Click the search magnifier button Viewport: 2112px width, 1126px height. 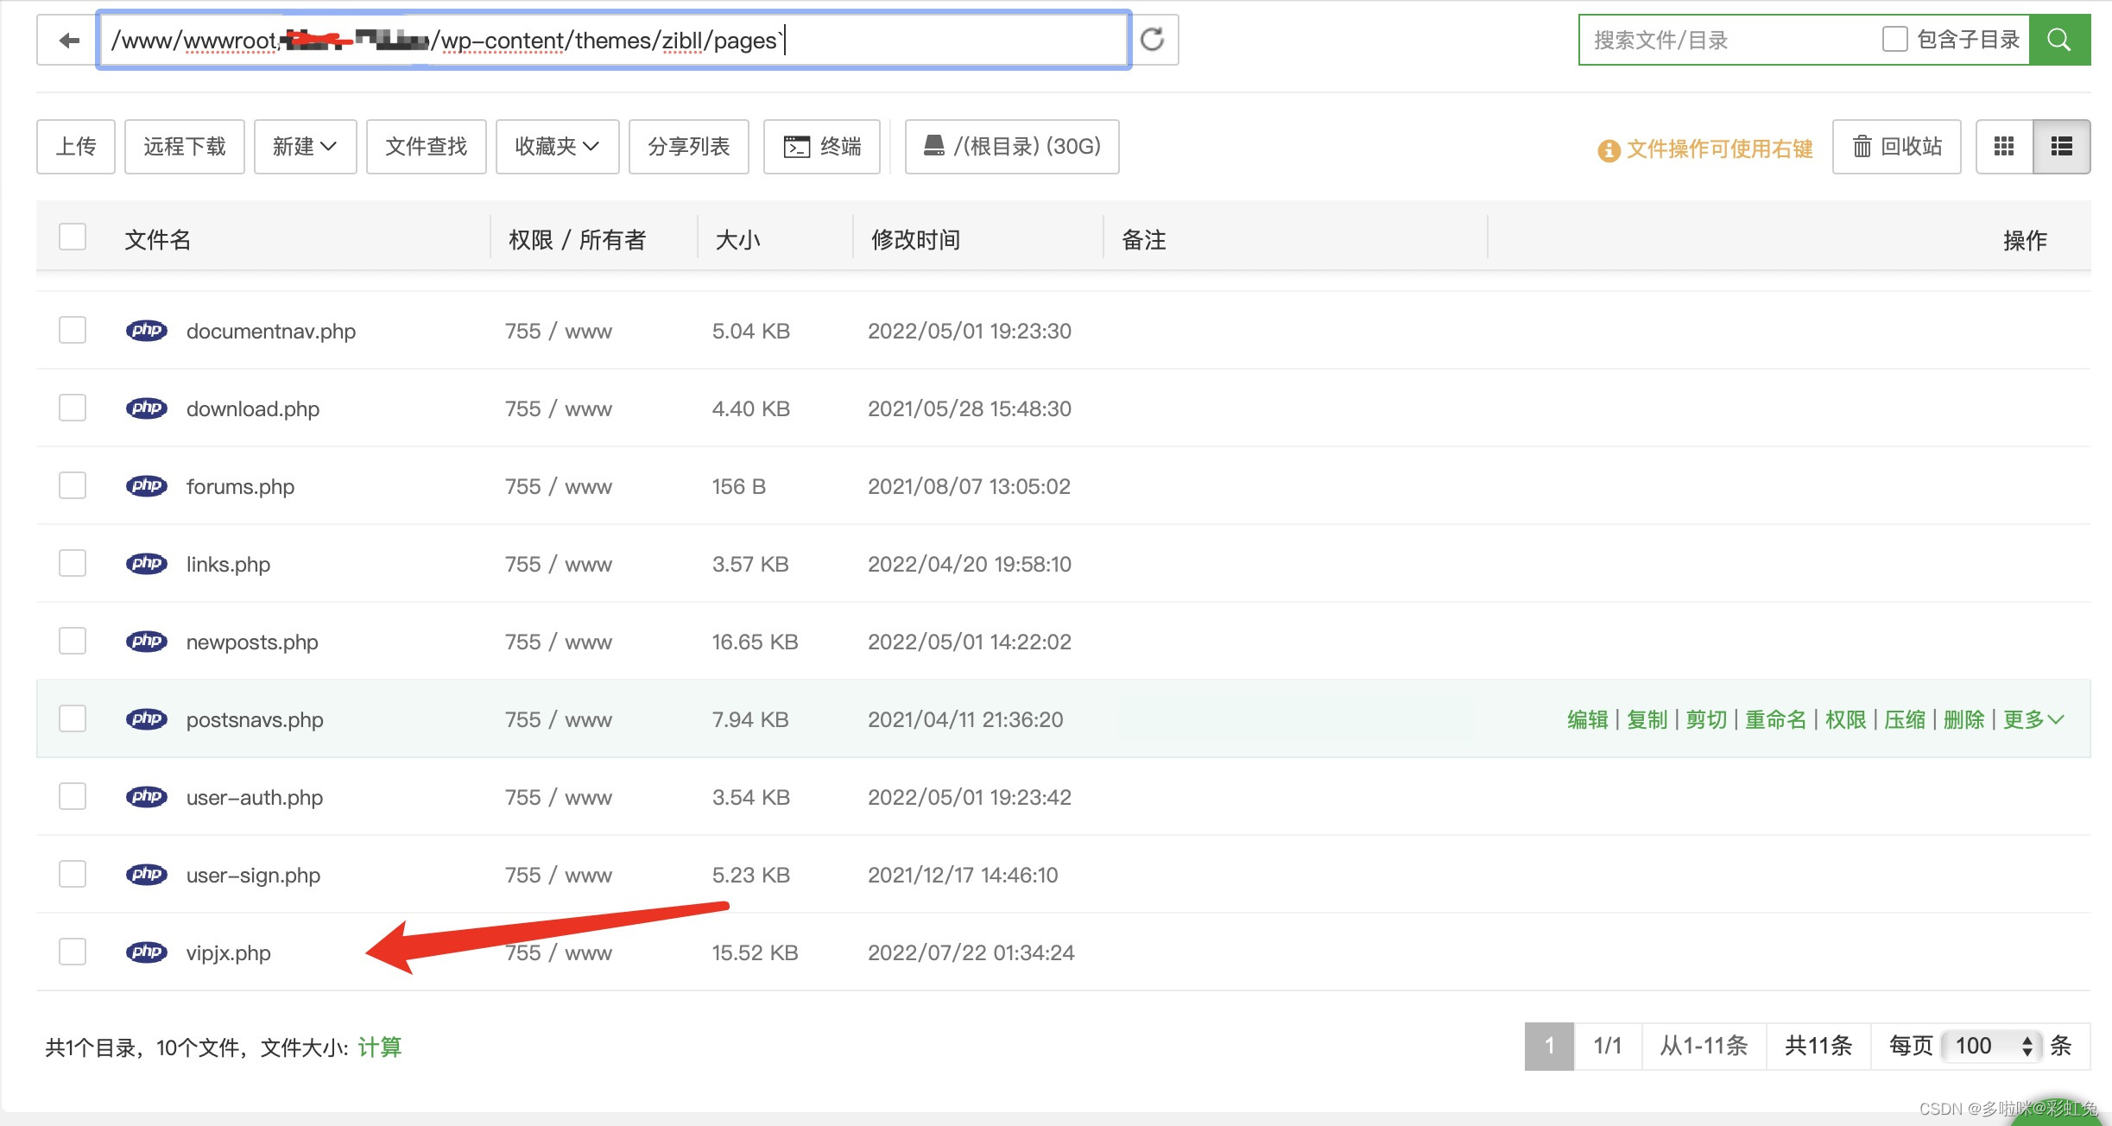2060,39
